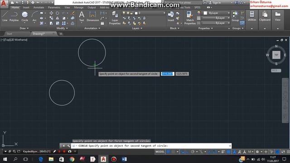The height and width of the screenshot is (163, 290).
Task: Expand the Properties panel
Action: click(x=205, y=28)
